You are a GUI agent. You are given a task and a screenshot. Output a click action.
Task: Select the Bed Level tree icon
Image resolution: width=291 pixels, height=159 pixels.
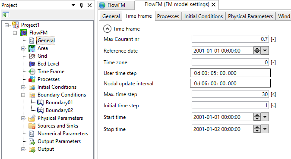[32, 64]
